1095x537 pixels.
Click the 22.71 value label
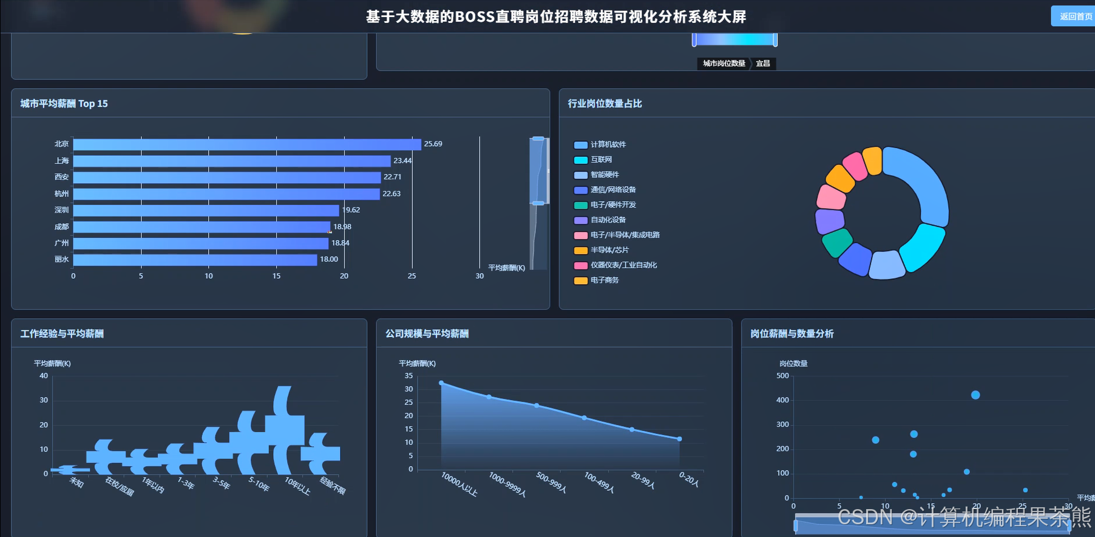(x=393, y=177)
